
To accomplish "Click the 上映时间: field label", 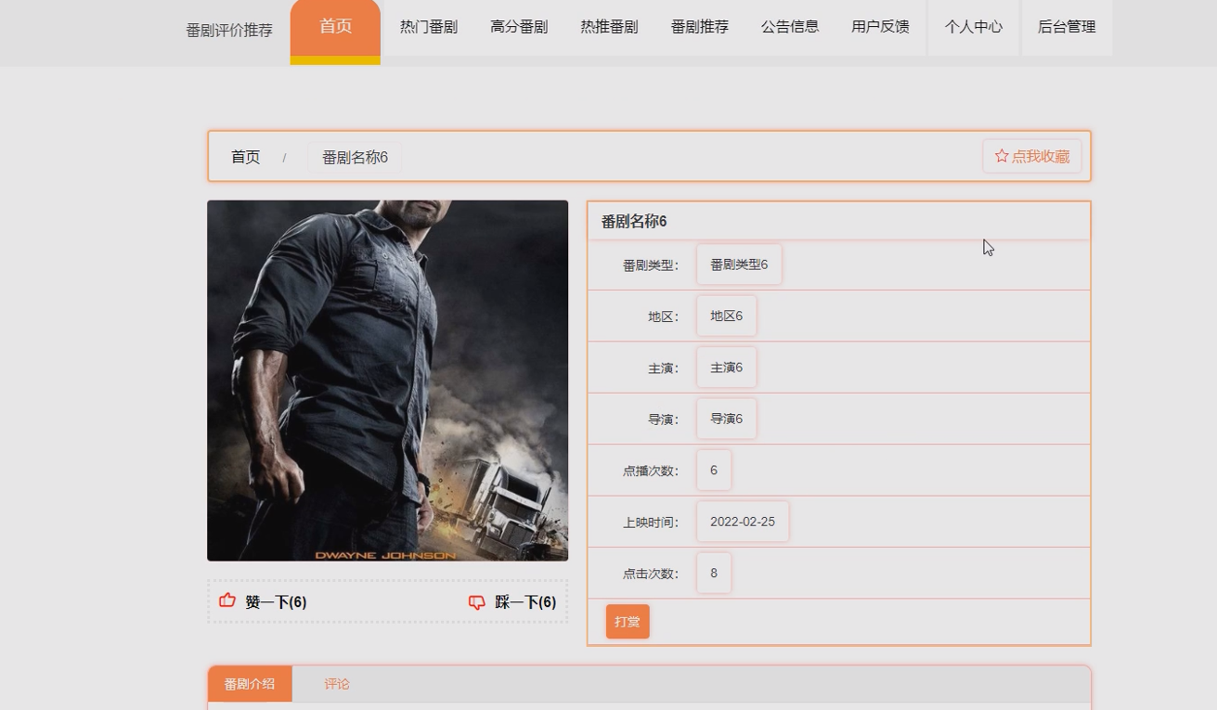I will (651, 523).
